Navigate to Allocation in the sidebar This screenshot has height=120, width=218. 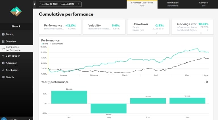coord(11,63)
